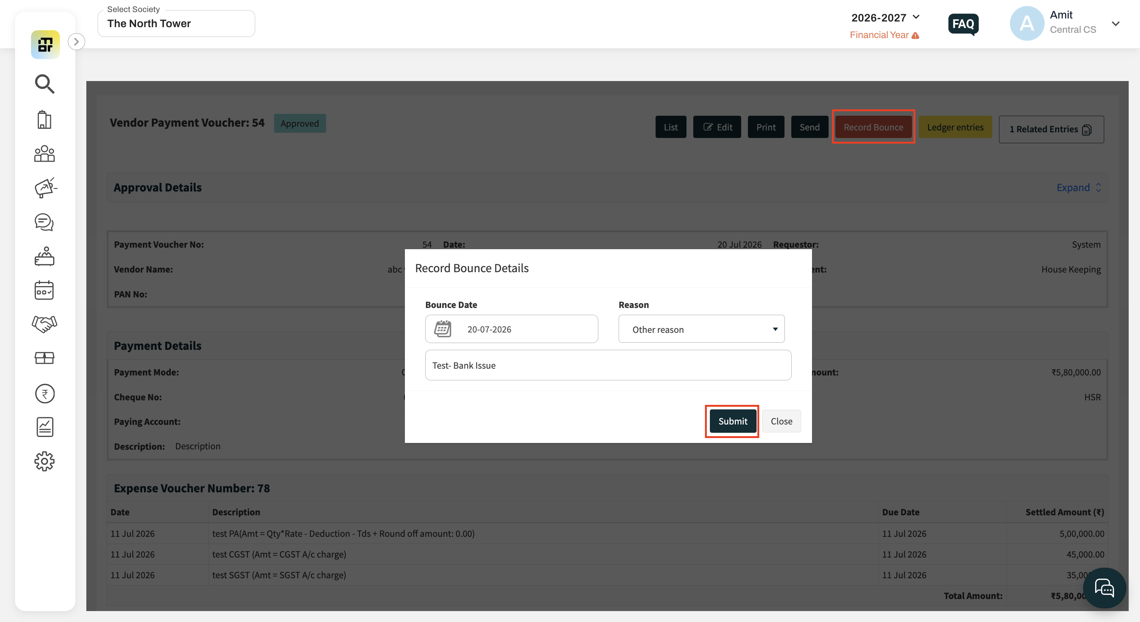The width and height of the screenshot is (1140, 622).
Task: Open the inventory box sidebar icon
Action: [44, 358]
